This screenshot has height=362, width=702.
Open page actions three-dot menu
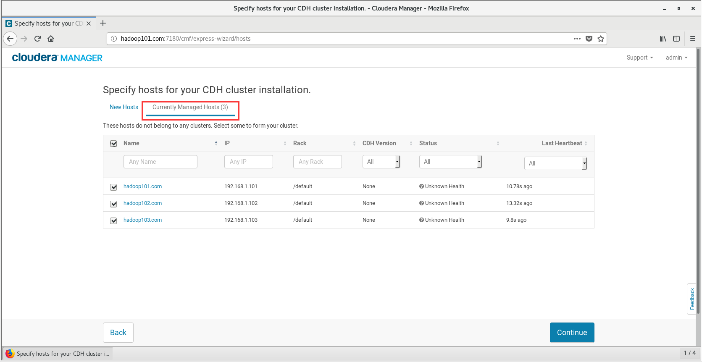577,39
